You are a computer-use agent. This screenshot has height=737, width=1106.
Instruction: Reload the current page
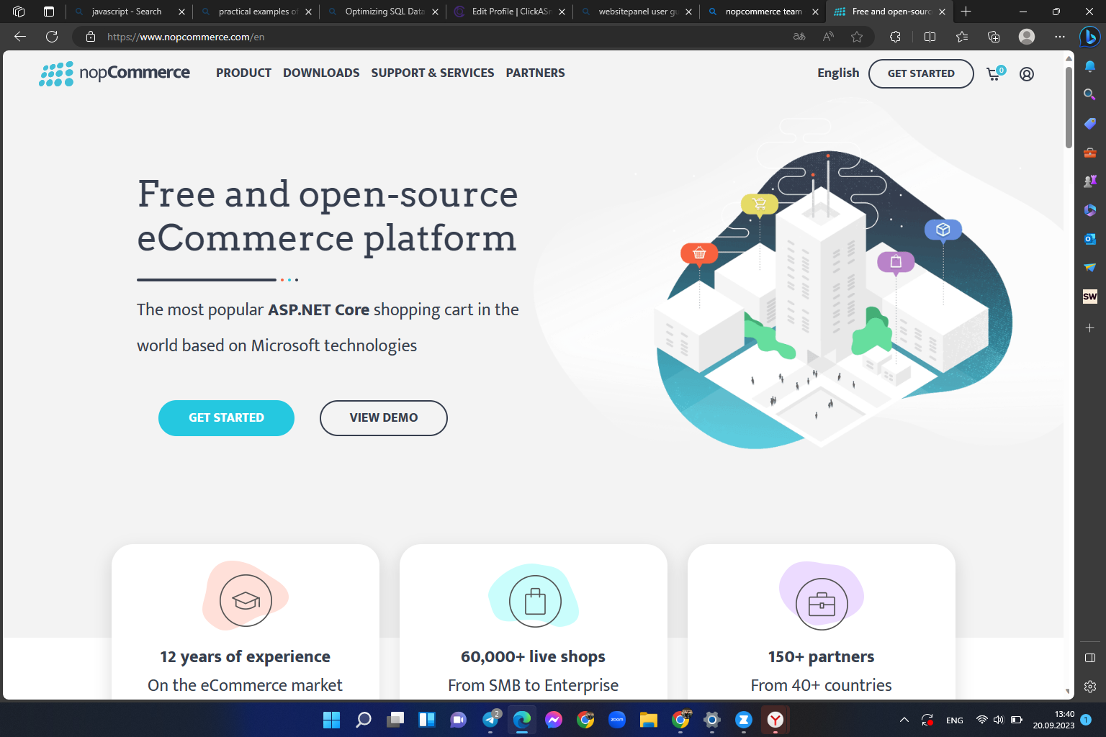pos(52,37)
